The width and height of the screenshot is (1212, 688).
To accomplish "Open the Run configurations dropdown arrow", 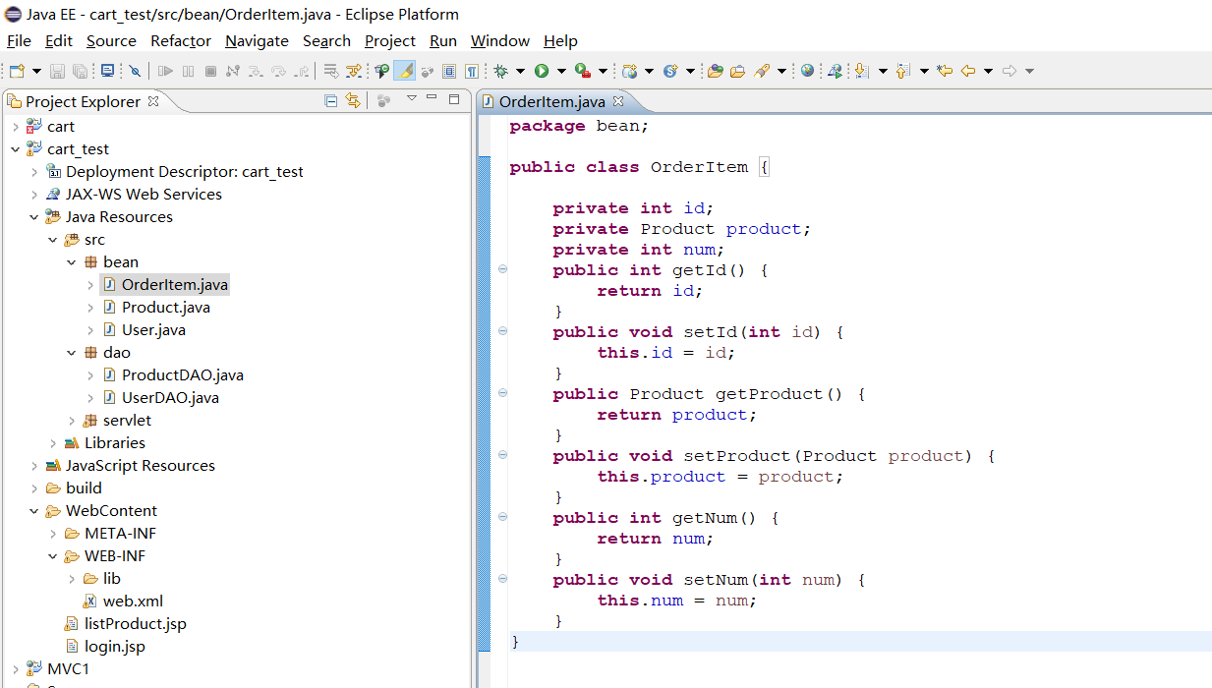I will 561,71.
